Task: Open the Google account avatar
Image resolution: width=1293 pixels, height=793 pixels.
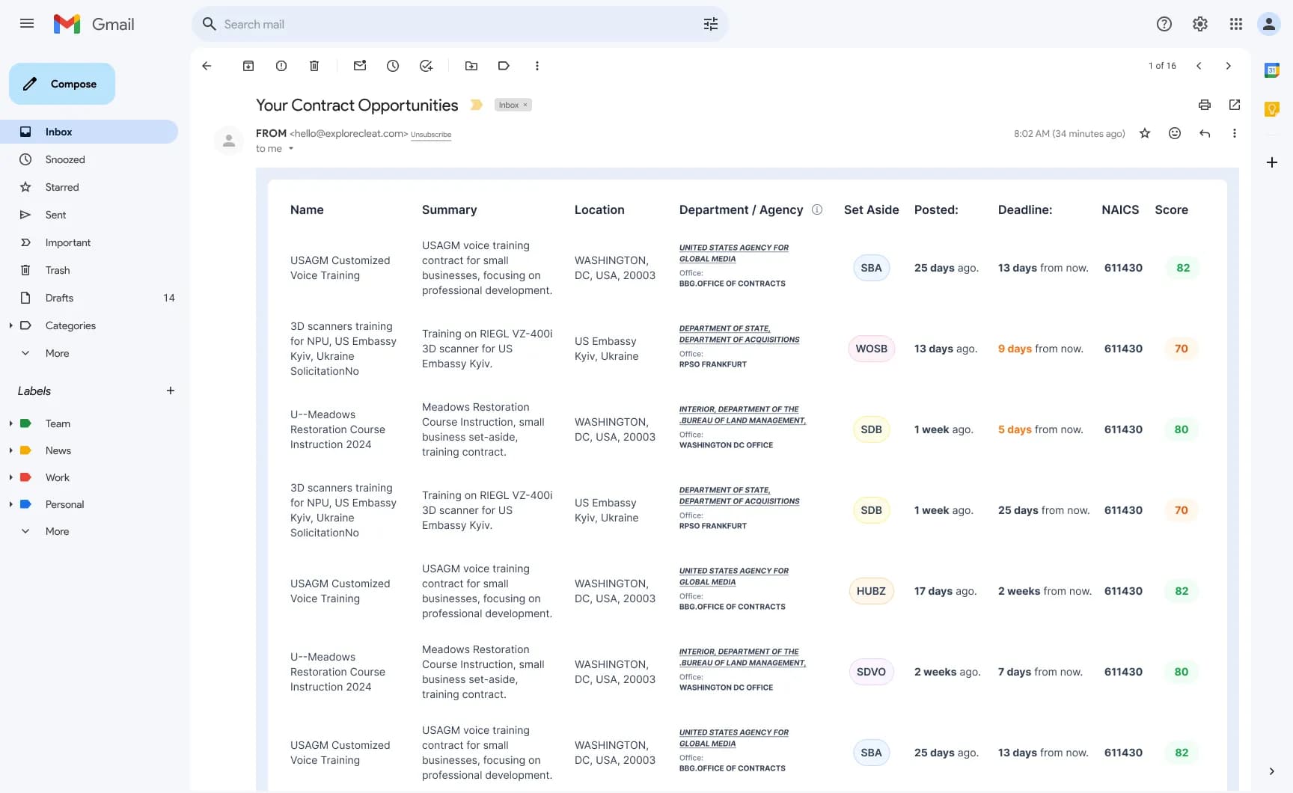Action: (1269, 24)
